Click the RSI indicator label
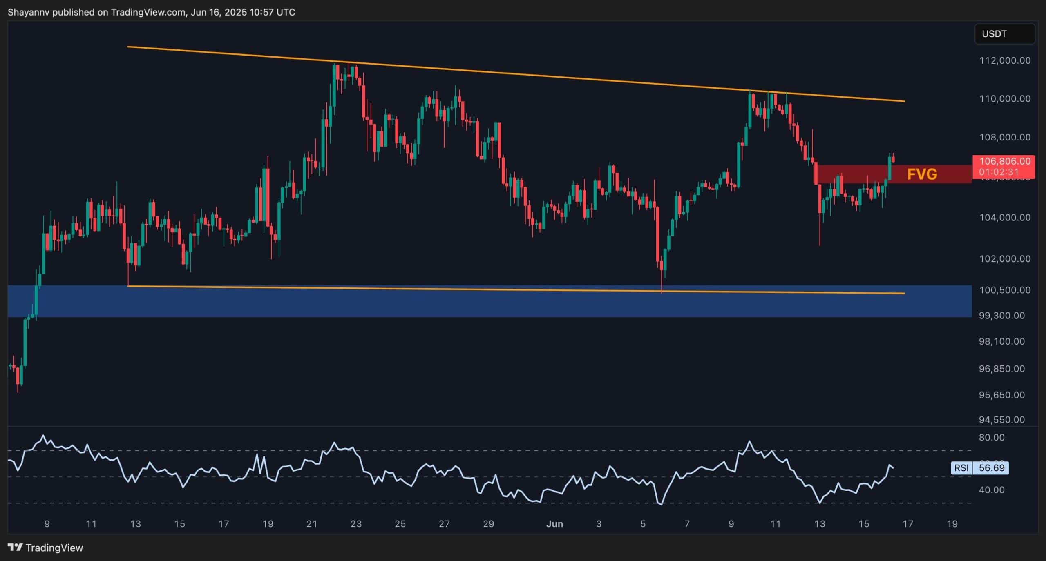The image size is (1046, 561). coord(961,468)
